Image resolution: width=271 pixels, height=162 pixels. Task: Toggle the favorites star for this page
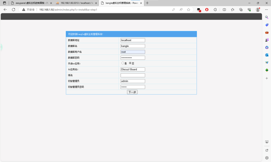click(x=188, y=10)
